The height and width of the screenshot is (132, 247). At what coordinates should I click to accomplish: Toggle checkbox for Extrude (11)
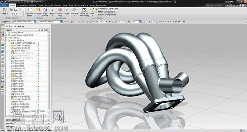point(11,71)
